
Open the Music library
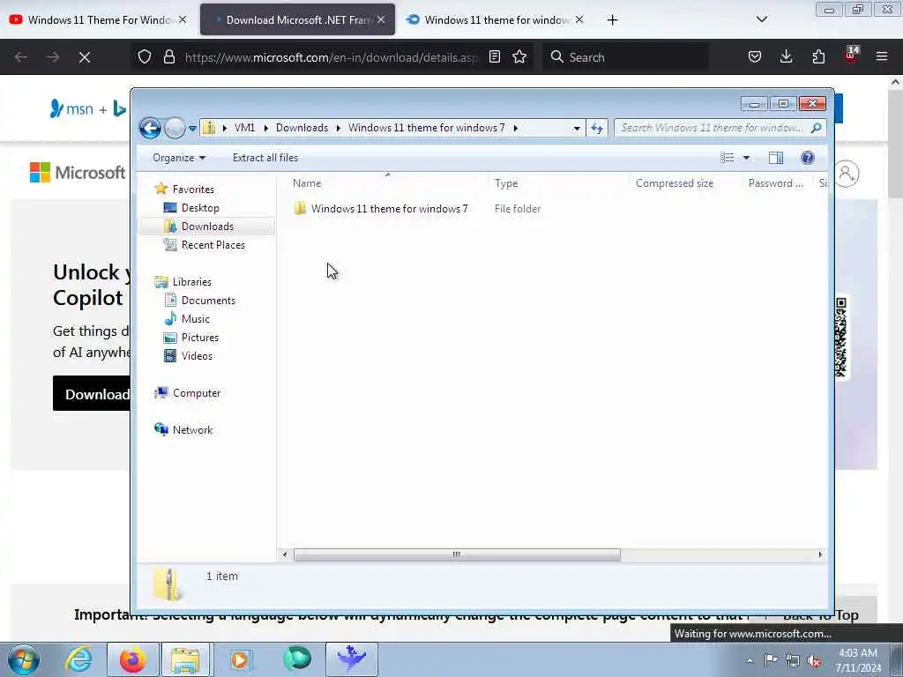click(195, 319)
